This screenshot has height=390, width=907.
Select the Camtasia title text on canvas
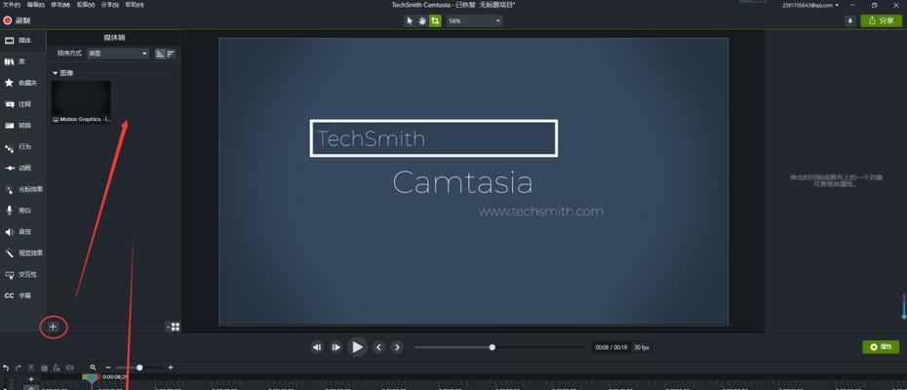tap(462, 183)
